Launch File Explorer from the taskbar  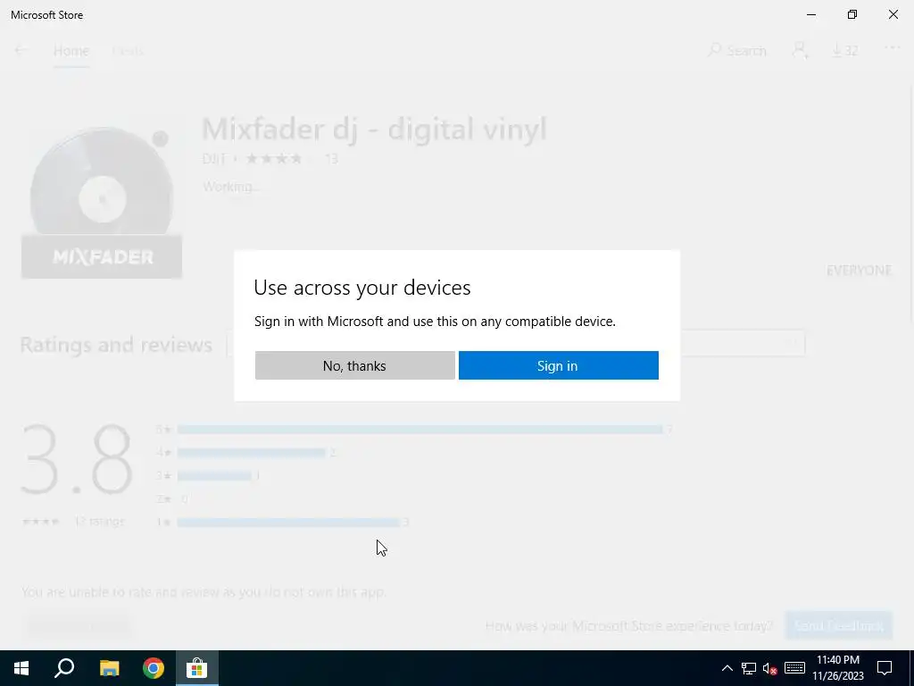(x=109, y=668)
